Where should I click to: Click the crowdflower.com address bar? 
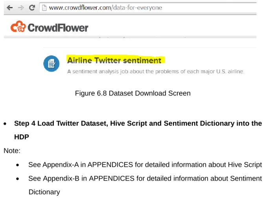click(x=148, y=8)
